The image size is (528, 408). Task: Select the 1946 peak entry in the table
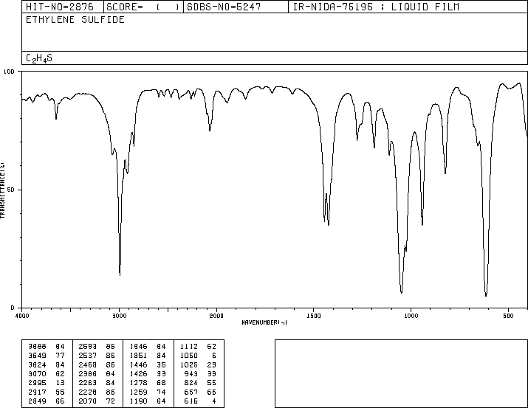click(x=148, y=347)
